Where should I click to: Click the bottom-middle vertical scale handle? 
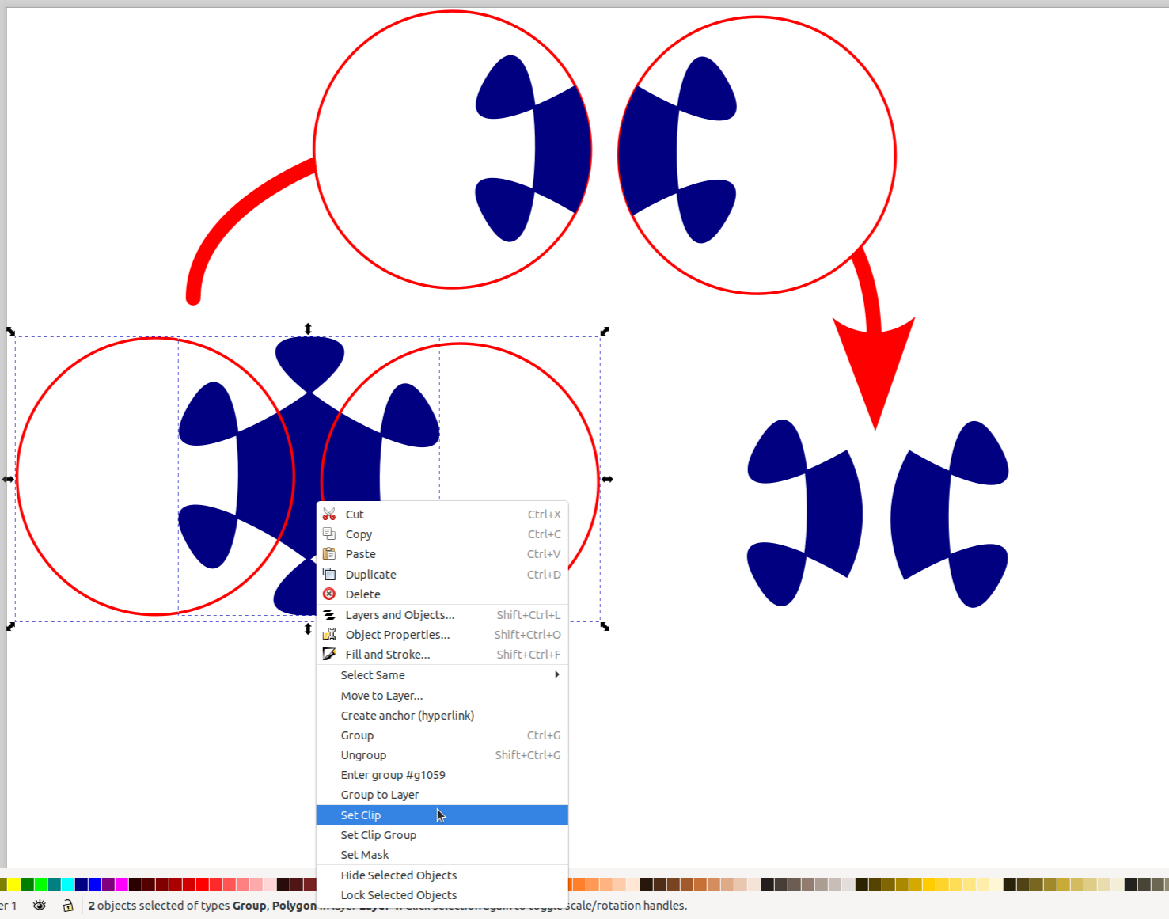(308, 628)
